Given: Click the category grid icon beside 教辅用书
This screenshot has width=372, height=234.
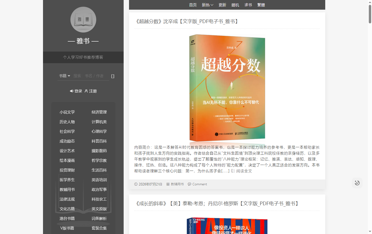Looking at the screenshot, I should [168, 184].
